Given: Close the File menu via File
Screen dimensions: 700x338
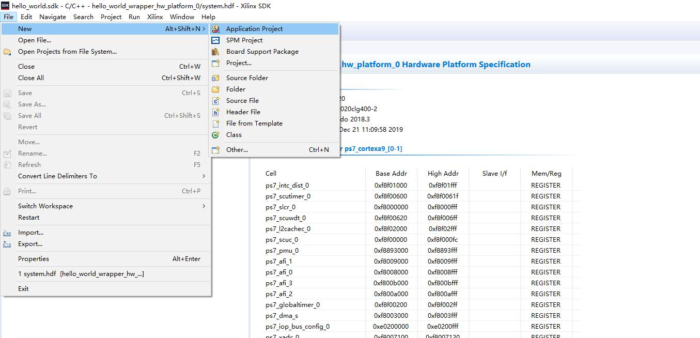Looking at the screenshot, I should (x=8, y=17).
